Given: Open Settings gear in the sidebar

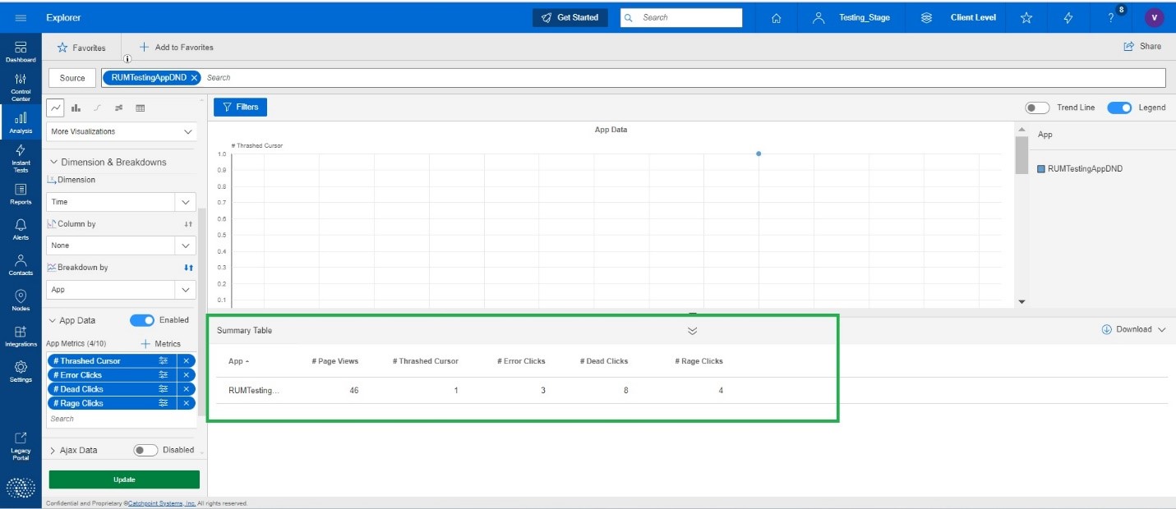Looking at the screenshot, I should pyautogui.click(x=21, y=371).
